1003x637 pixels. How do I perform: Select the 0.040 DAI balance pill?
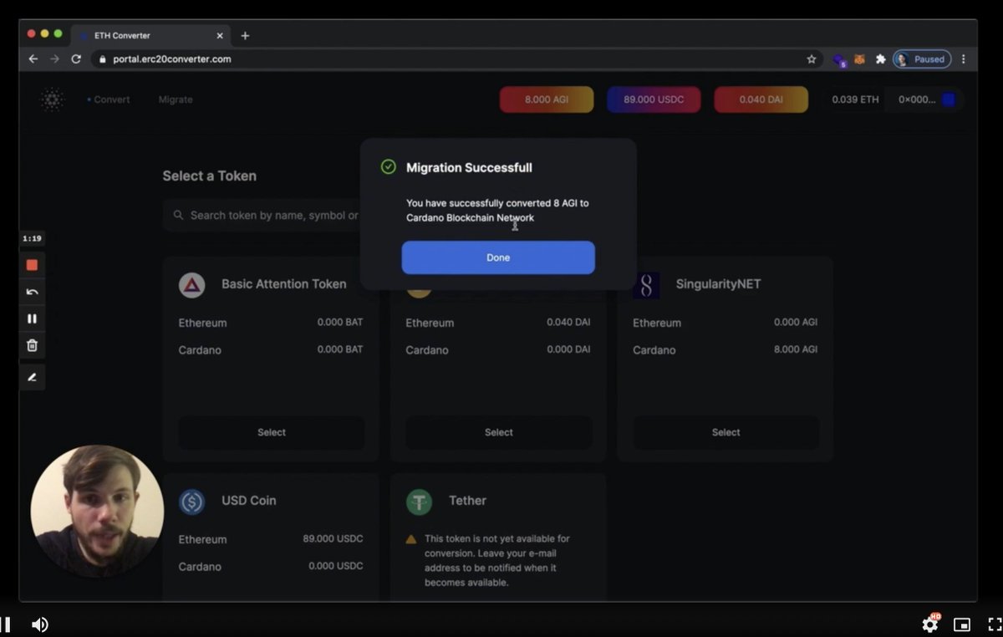tap(761, 99)
